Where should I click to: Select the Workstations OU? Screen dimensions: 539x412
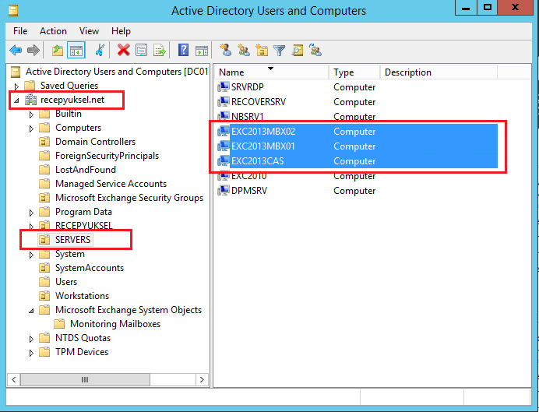pos(82,296)
